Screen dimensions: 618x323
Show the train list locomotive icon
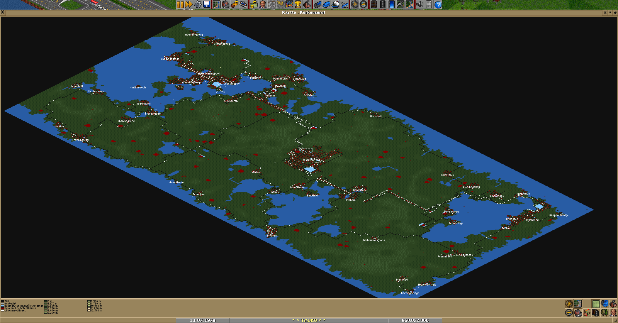click(x=317, y=5)
